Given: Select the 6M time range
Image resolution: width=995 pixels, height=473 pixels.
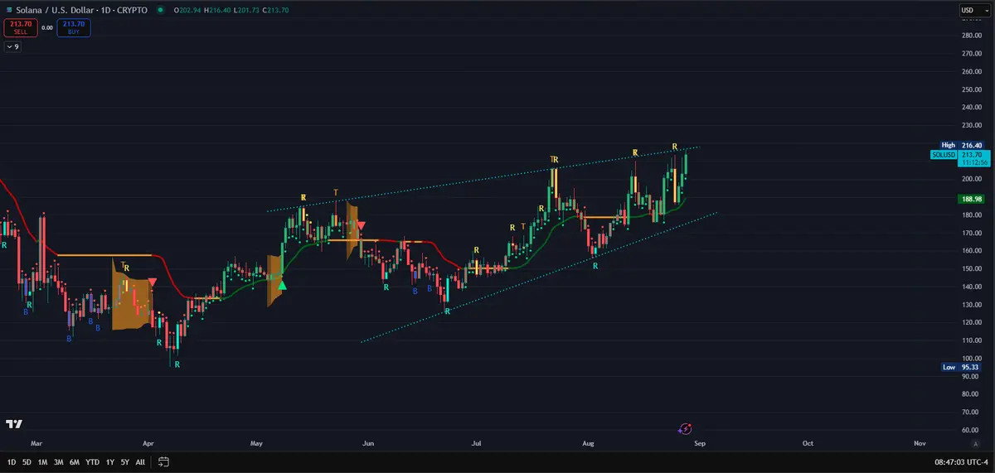Looking at the screenshot, I should click(x=75, y=461).
